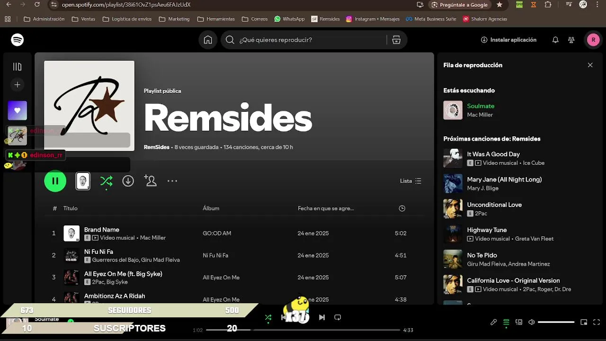Toggle shuffle in the bottom player bar
This screenshot has height=341, width=606.
click(x=268, y=317)
